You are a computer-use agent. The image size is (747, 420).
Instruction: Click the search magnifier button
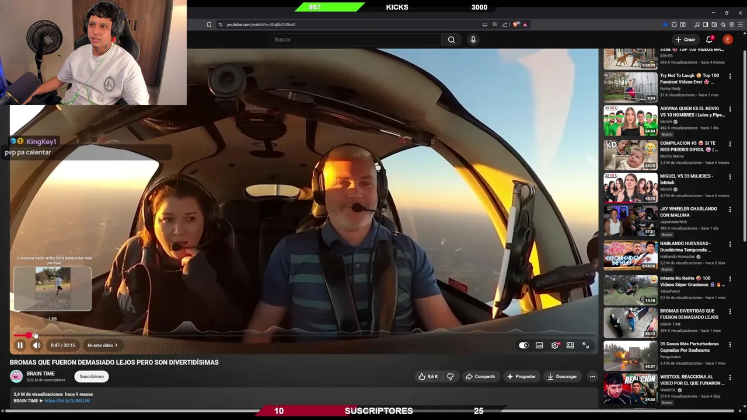(451, 40)
